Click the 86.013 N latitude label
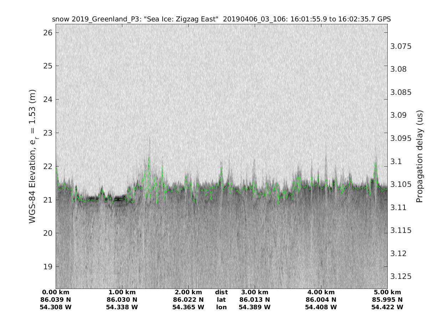This screenshot has height=321, width=428. pos(255,300)
